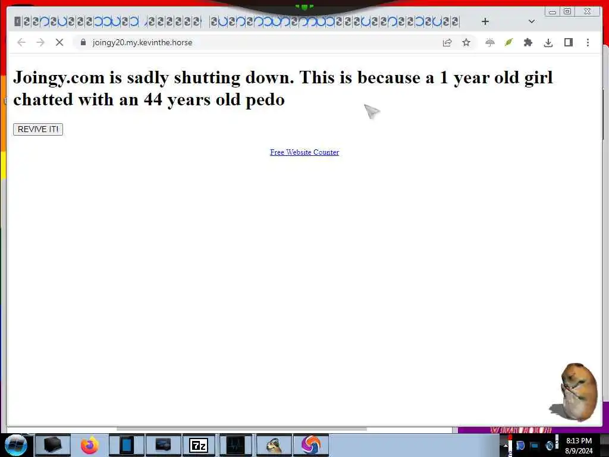Click the monitor tray icon
This screenshot has height=457, width=609.
[x=535, y=445]
